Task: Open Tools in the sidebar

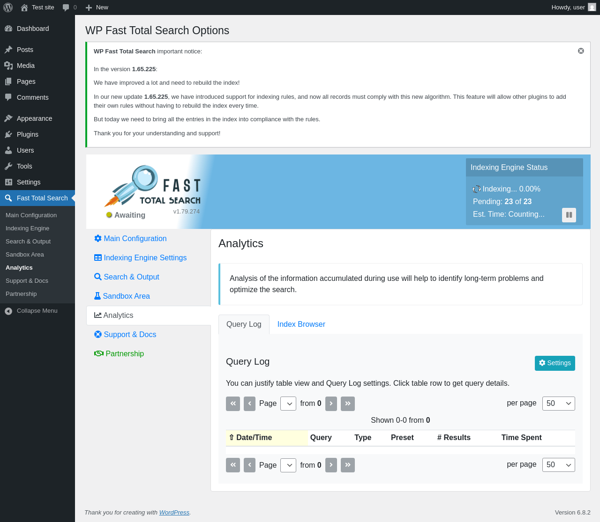Action: click(37, 166)
